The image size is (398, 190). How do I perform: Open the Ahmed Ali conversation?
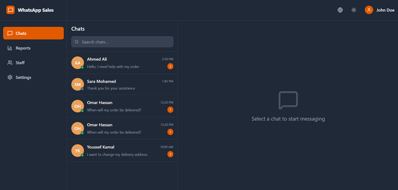coord(122,63)
